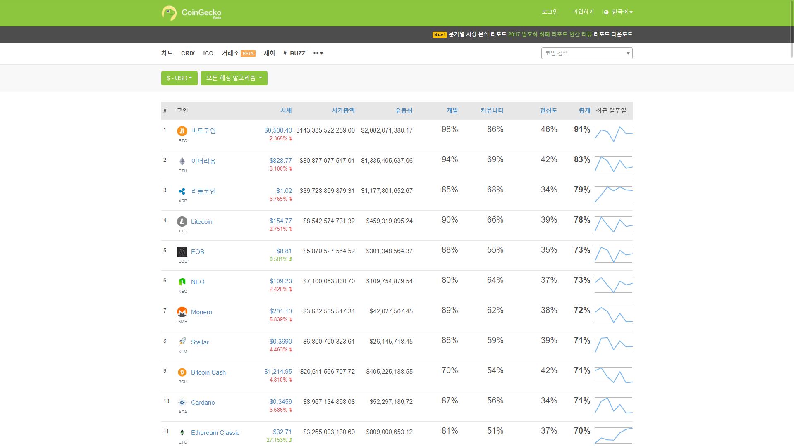Select the Ethereum coin icon
Screen dimensions: 794x446
pyautogui.click(x=182, y=161)
